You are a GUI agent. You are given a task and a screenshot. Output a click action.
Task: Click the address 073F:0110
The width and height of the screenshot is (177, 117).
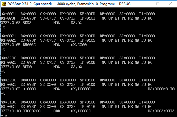tap(11, 111)
